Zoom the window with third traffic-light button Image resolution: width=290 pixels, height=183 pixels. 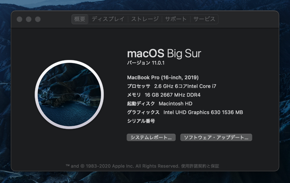pyautogui.click(x=38, y=19)
